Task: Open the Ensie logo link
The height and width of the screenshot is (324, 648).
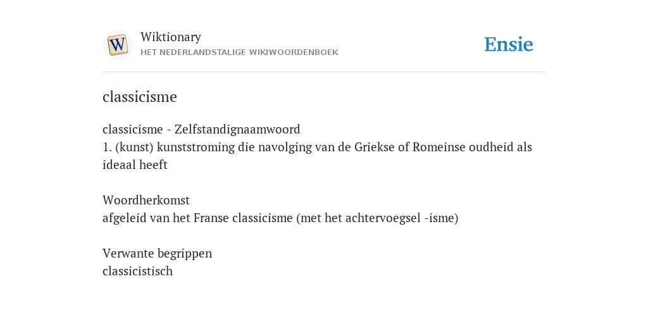Action: pyautogui.click(x=509, y=44)
